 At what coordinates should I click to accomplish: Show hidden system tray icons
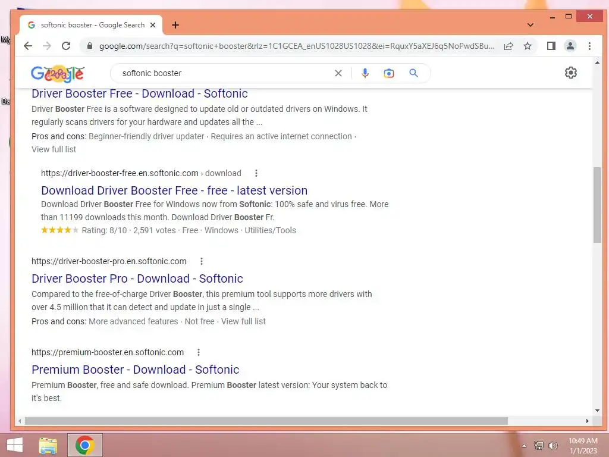pyautogui.click(x=524, y=446)
